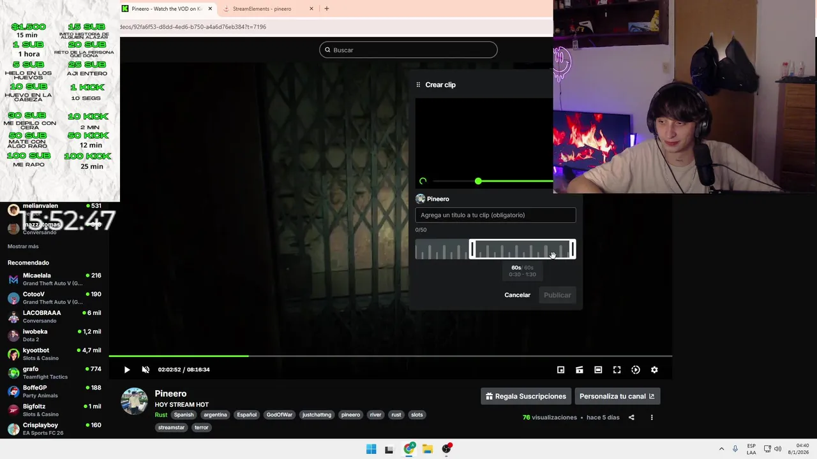Image resolution: width=817 pixels, height=459 pixels.
Task: Select the Spanish tag
Action: [183, 415]
